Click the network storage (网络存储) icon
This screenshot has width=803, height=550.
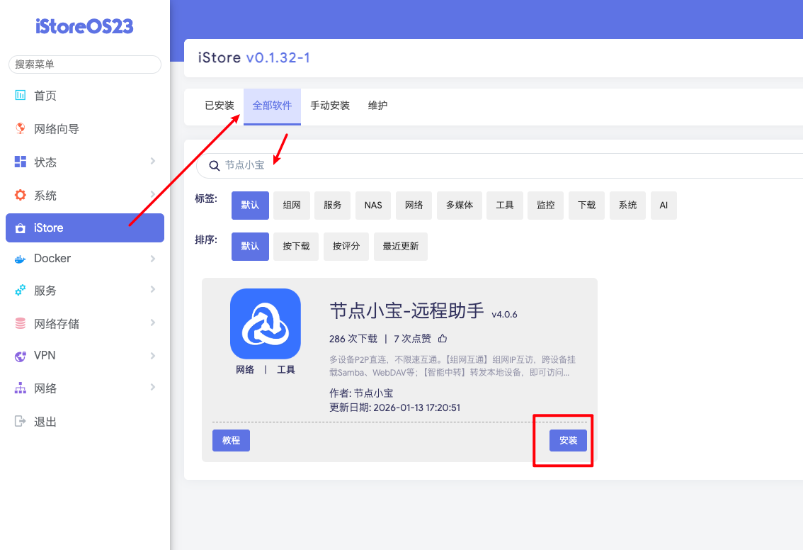pyautogui.click(x=21, y=324)
